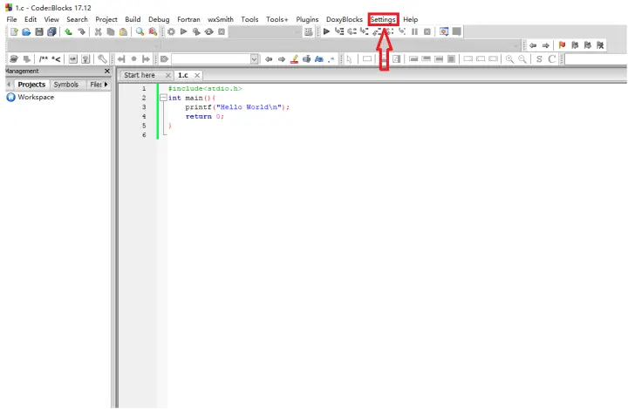
Task: Click the DoxyBlocks block comment /** icon
Action: (44, 59)
